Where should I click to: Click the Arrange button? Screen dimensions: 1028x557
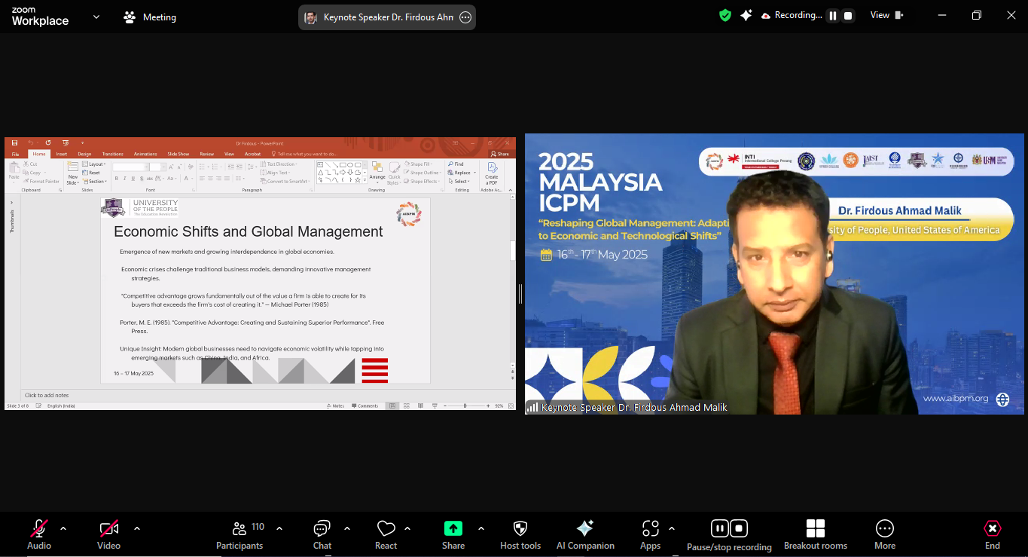tap(377, 173)
